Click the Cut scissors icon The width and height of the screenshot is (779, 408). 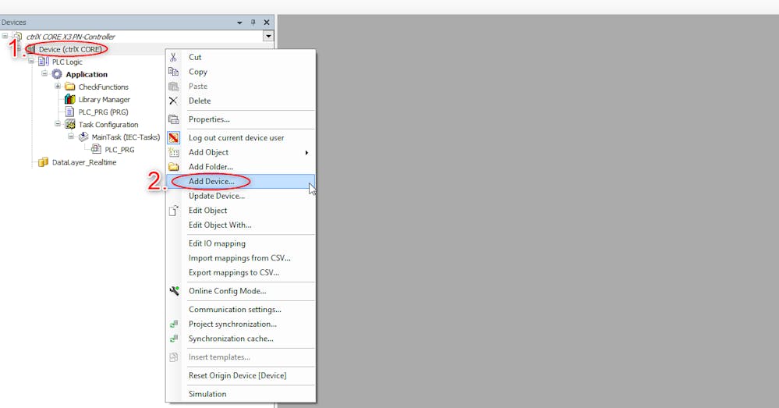coord(173,57)
